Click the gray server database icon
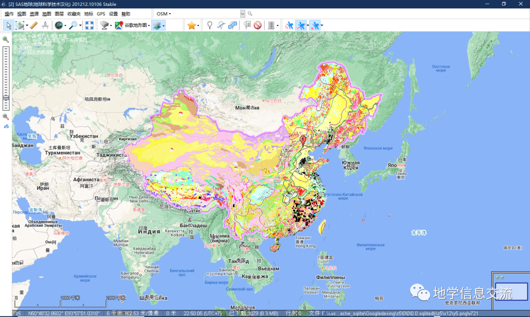This screenshot has width=530, height=317. click(x=271, y=25)
